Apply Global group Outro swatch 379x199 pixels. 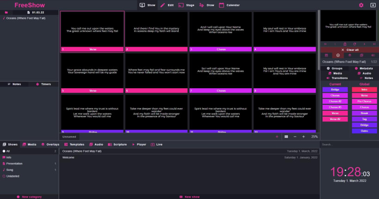(364, 131)
